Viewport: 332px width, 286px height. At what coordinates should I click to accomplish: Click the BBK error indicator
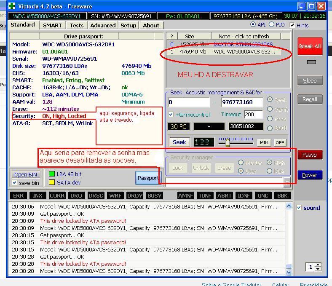(282, 195)
